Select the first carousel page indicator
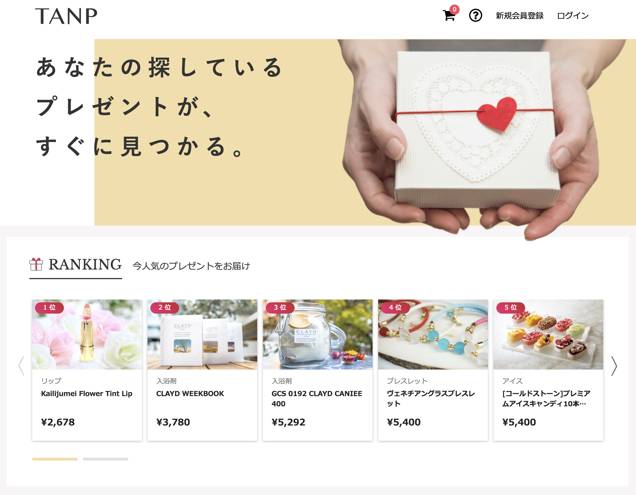This screenshot has width=636, height=495. (55, 459)
